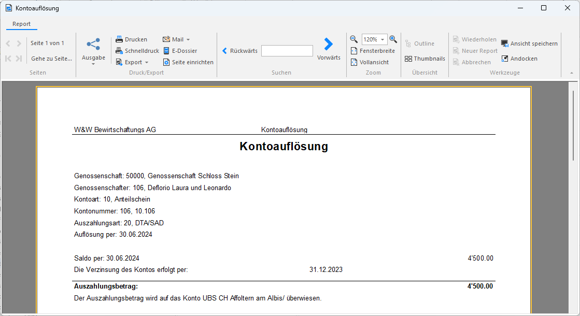
Task: Jump to last page icon
Action: click(19, 59)
